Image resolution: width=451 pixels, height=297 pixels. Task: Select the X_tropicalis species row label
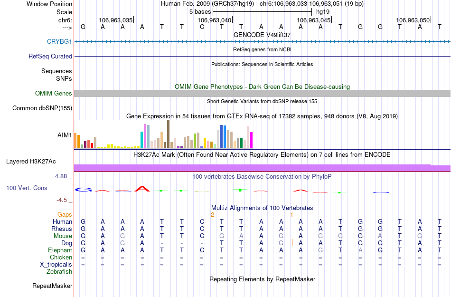click(x=56, y=264)
